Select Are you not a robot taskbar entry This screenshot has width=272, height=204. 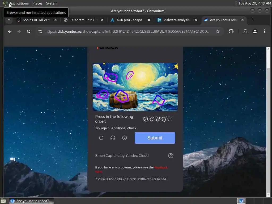coord(31,201)
